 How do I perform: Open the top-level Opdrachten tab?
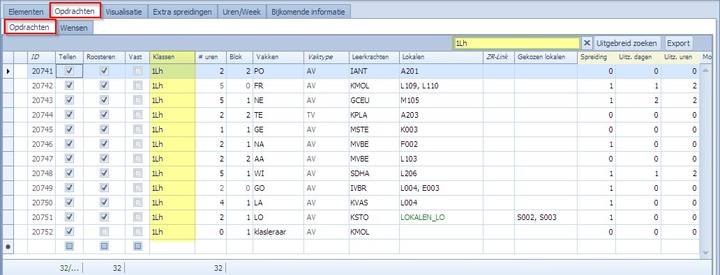(x=75, y=11)
